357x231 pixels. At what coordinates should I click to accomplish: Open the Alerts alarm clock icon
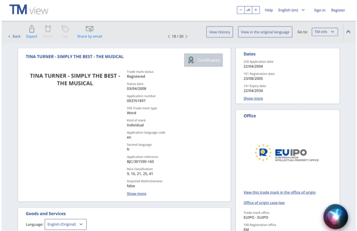pyautogui.click(x=48, y=29)
